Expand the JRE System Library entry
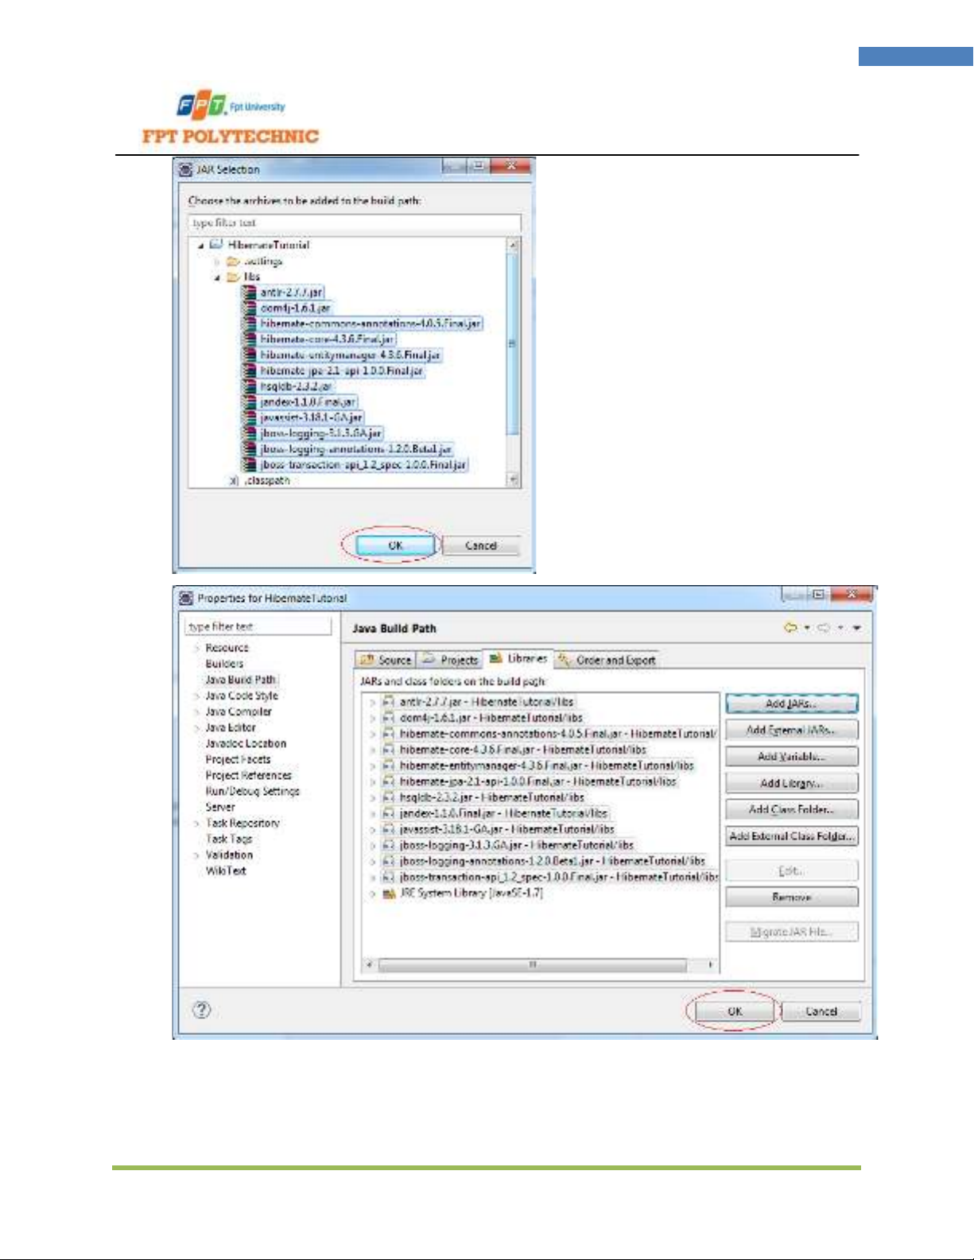Image resolution: width=974 pixels, height=1260 pixels. [x=371, y=894]
